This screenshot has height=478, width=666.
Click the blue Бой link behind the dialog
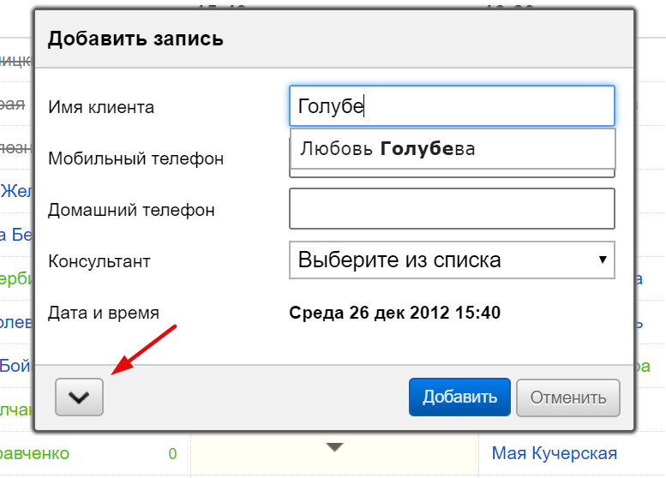pyautogui.click(x=15, y=365)
